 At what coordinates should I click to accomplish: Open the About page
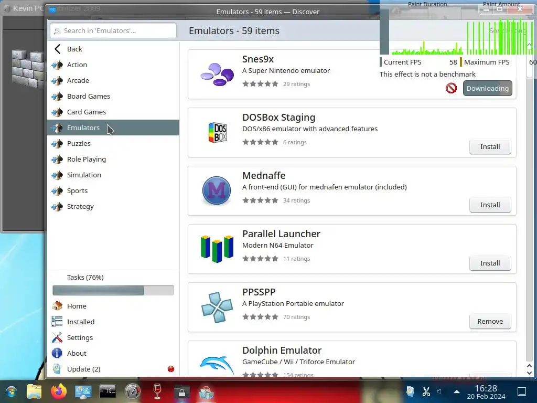(x=113, y=353)
